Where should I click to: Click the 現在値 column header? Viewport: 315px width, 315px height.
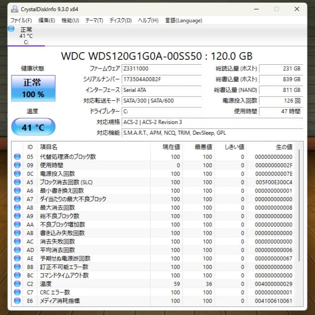pos(166,147)
